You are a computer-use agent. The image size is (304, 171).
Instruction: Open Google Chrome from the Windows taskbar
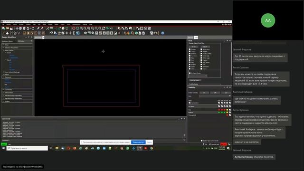pos(152,148)
